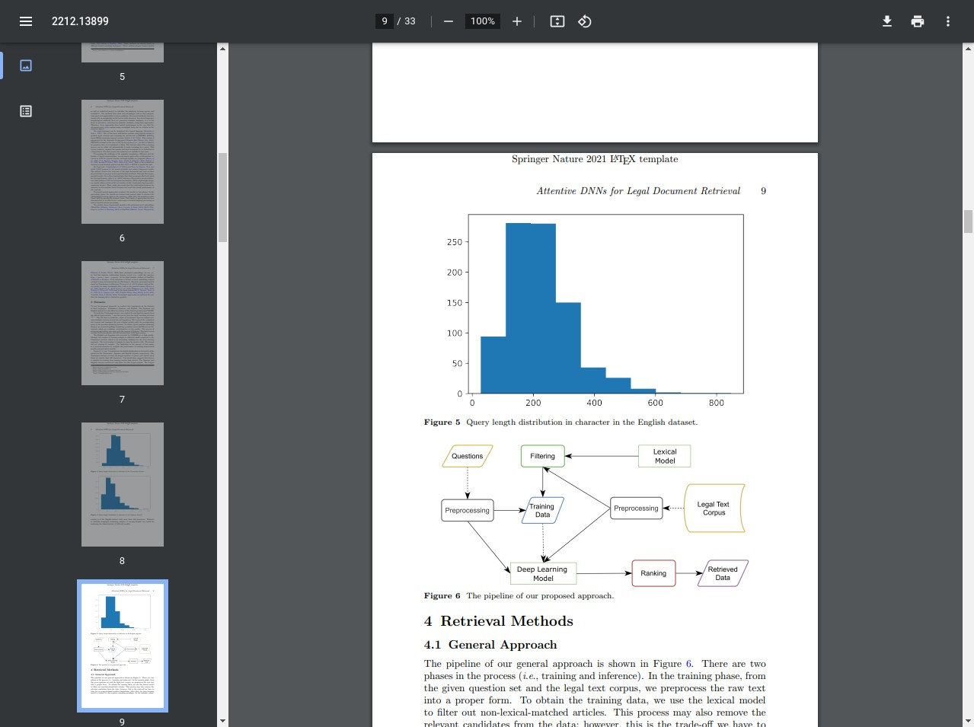Click the Figure 6 caption text

(519, 596)
